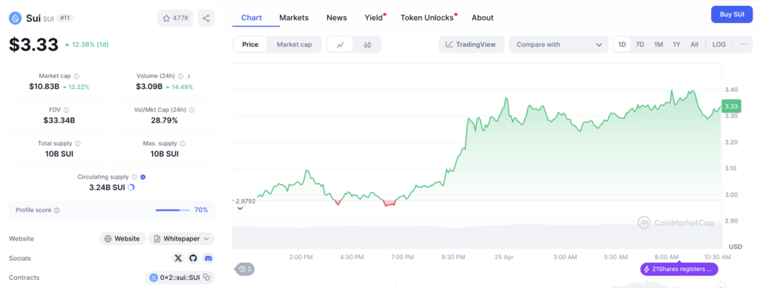Enable LOG scale on chart
Screen dimensions: 760x288
718,45
